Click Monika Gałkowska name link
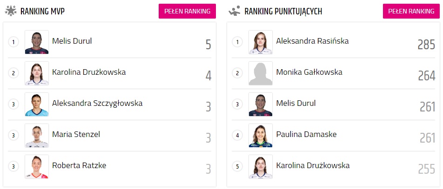 [309, 72]
